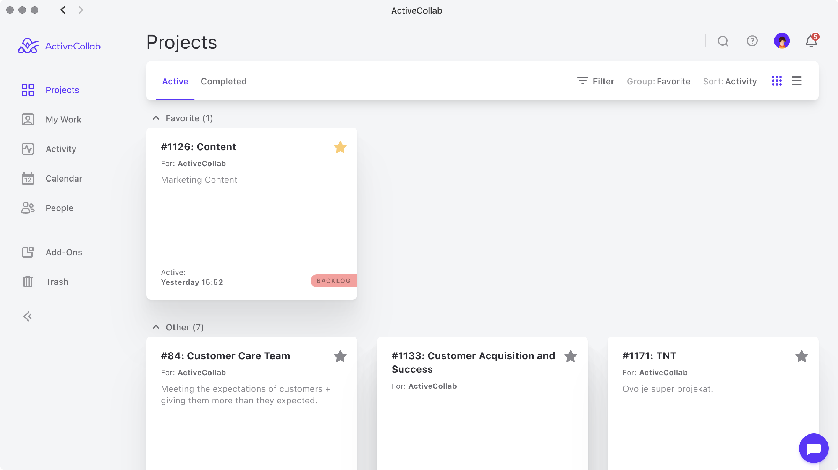Click the search icon
This screenshot has height=470, width=838.
point(723,41)
